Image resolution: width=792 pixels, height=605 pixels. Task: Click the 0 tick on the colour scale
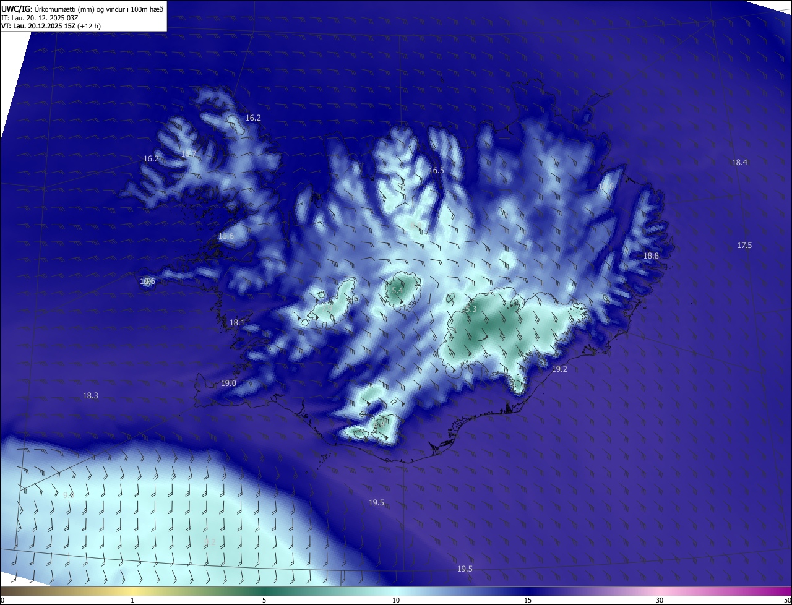2,600
